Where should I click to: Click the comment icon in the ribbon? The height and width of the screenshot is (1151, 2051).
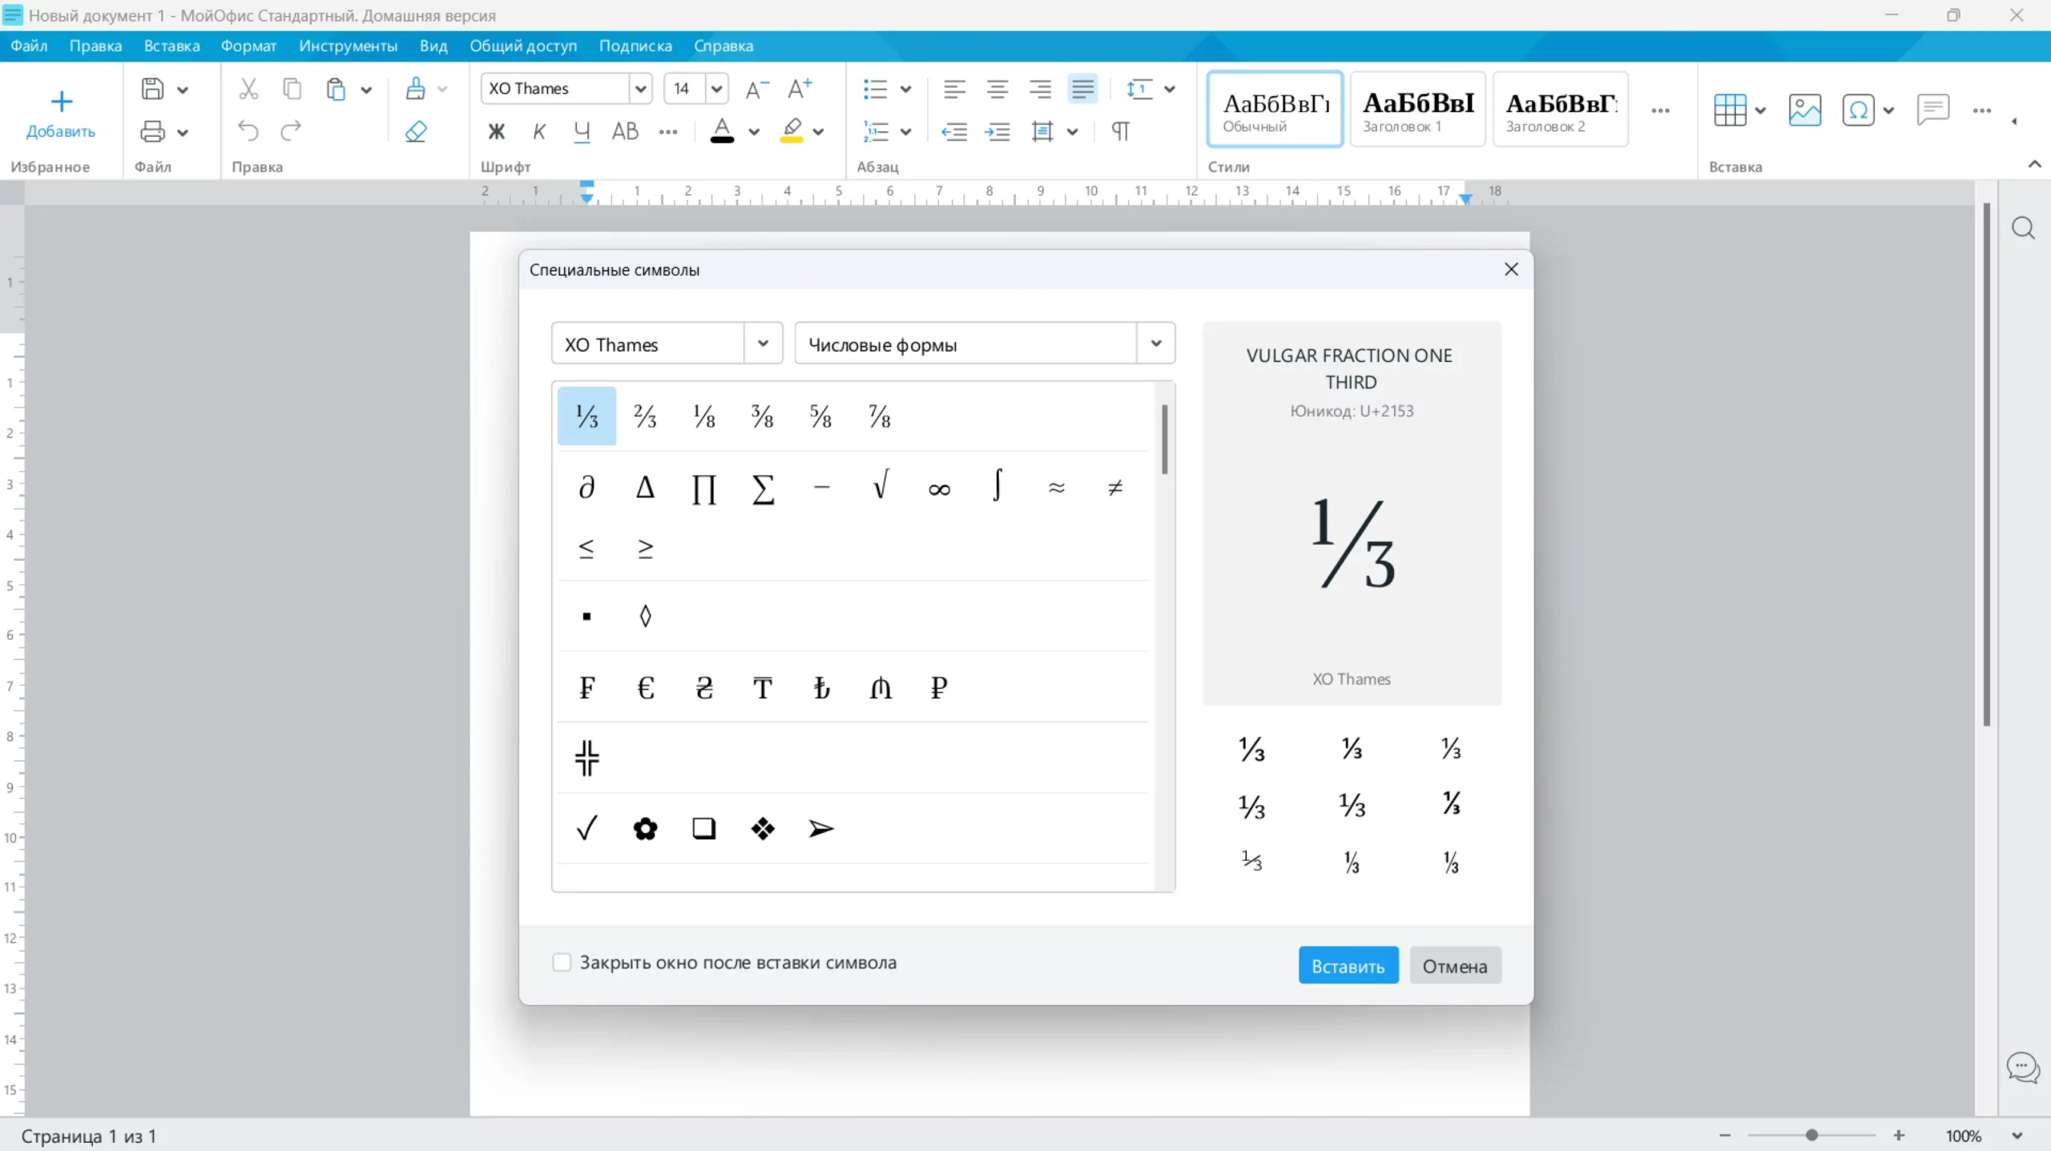click(1932, 110)
